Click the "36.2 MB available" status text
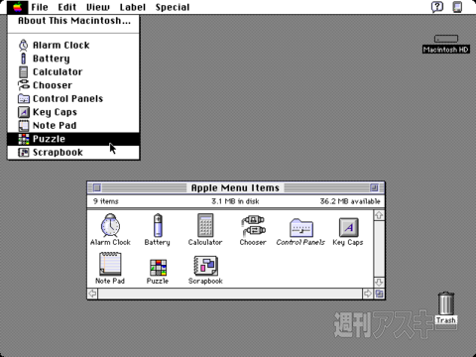 [x=350, y=201]
